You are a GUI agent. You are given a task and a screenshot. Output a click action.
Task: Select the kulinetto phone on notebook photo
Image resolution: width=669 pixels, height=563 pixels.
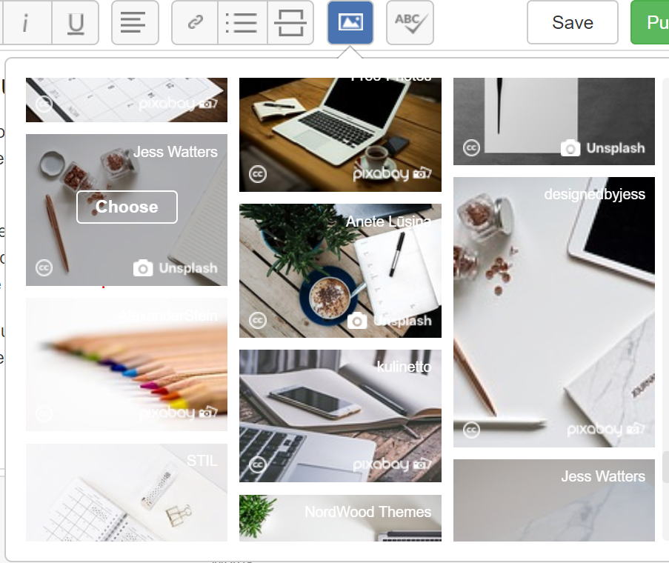pyautogui.click(x=341, y=416)
